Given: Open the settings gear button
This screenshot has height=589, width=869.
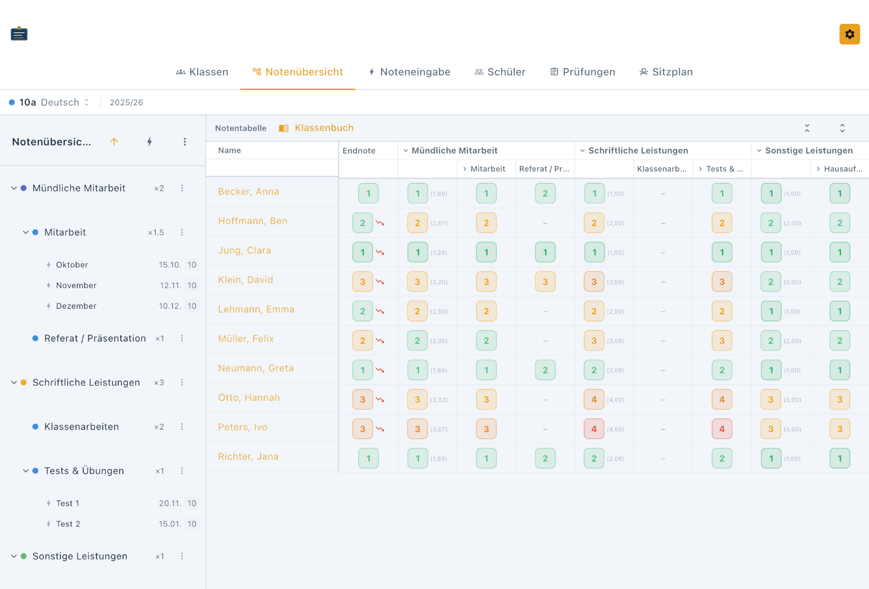Looking at the screenshot, I should pyautogui.click(x=849, y=34).
